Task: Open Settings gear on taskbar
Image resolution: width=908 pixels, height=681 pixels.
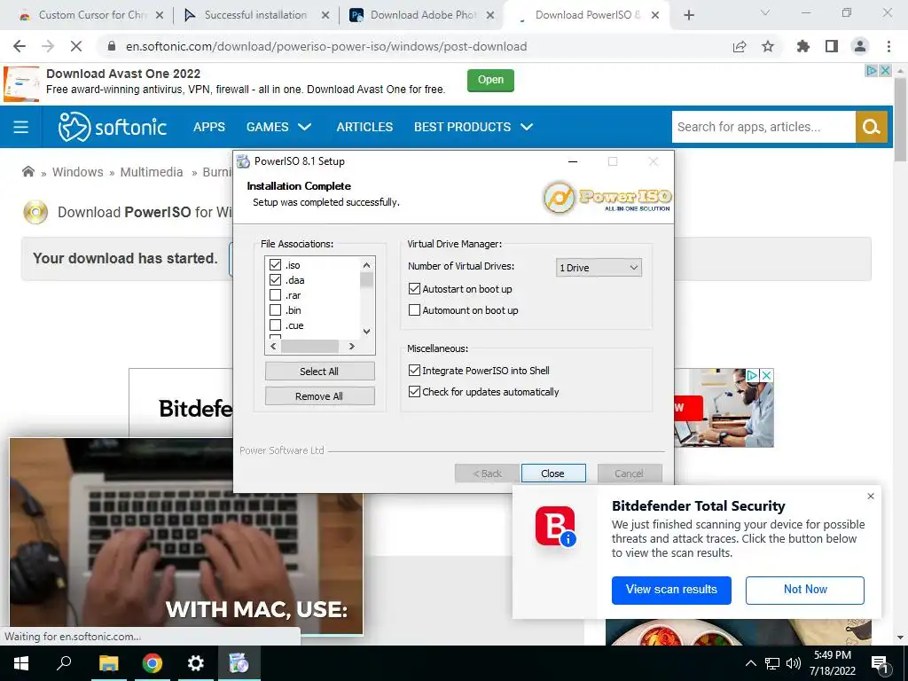Action: click(x=196, y=663)
